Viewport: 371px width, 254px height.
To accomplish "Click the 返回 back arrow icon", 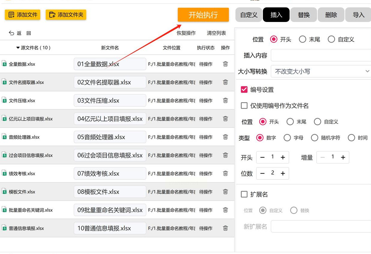I will 12,33.
